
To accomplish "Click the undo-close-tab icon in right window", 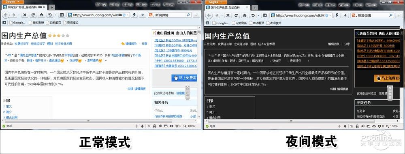I will click(252, 15).
